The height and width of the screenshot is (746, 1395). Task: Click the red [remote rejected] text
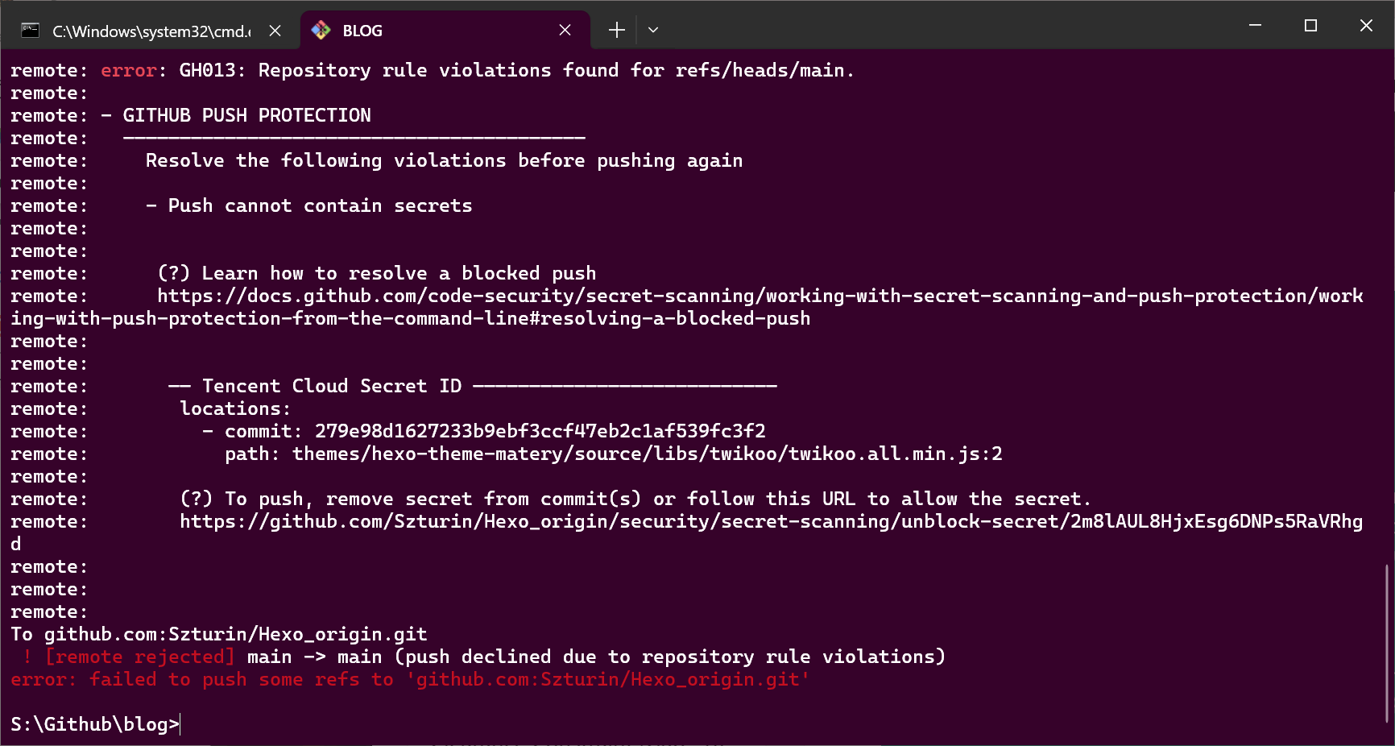[140, 657]
